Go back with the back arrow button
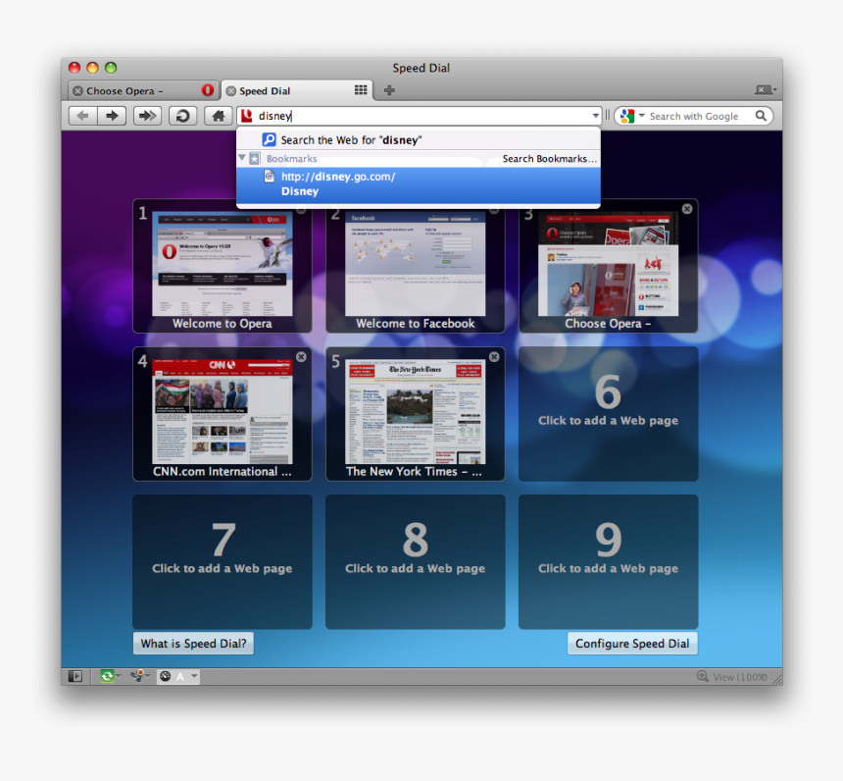Screen dimensions: 843x781 point(82,116)
